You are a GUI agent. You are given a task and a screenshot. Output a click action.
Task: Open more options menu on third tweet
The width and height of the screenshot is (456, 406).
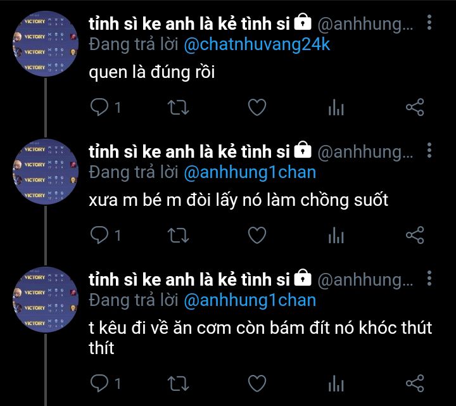(x=429, y=278)
